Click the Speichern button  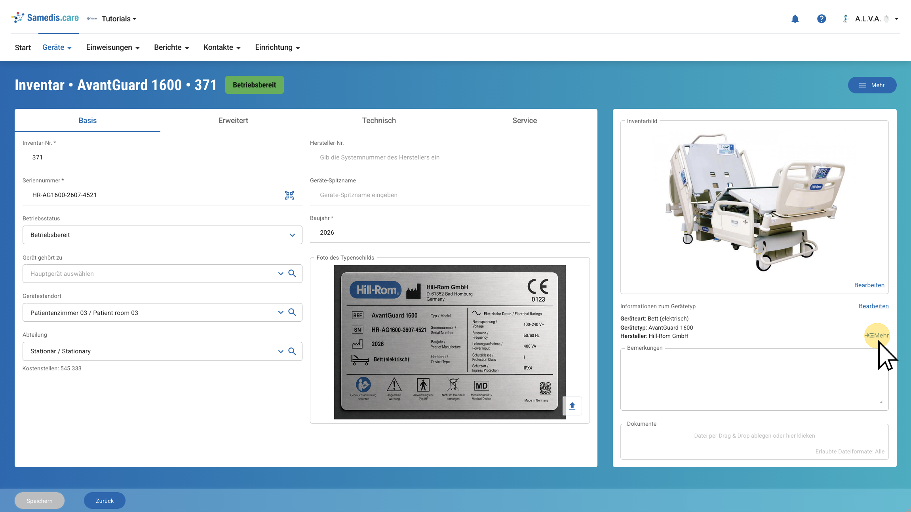[x=40, y=501]
